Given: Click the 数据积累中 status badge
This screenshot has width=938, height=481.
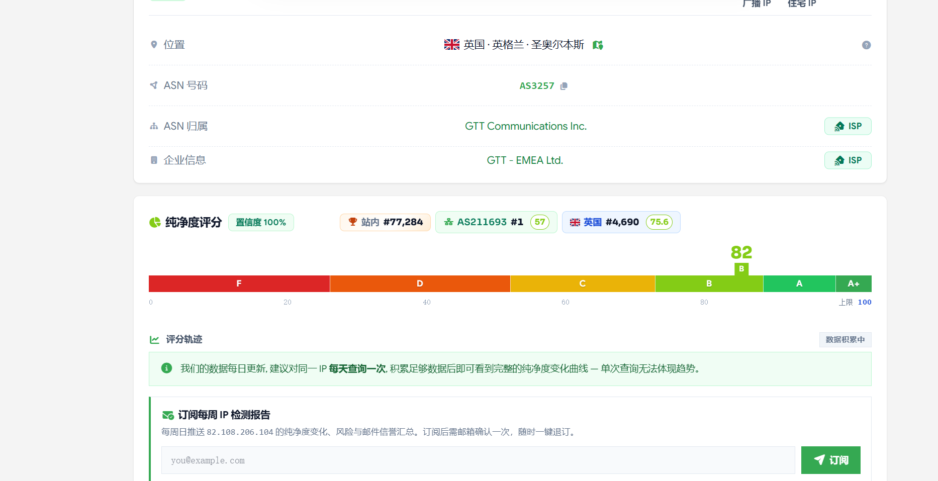Looking at the screenshot, I should point(846,340).
